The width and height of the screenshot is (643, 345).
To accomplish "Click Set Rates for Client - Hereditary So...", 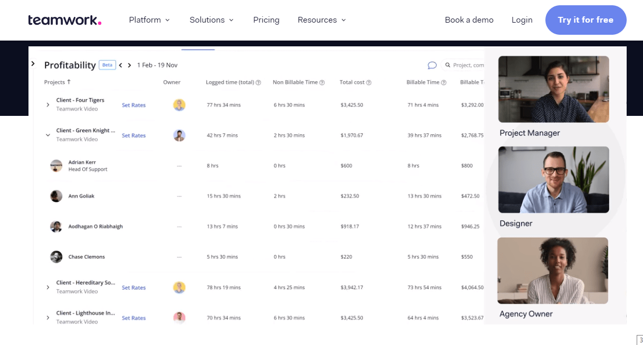I will point(133,288).
